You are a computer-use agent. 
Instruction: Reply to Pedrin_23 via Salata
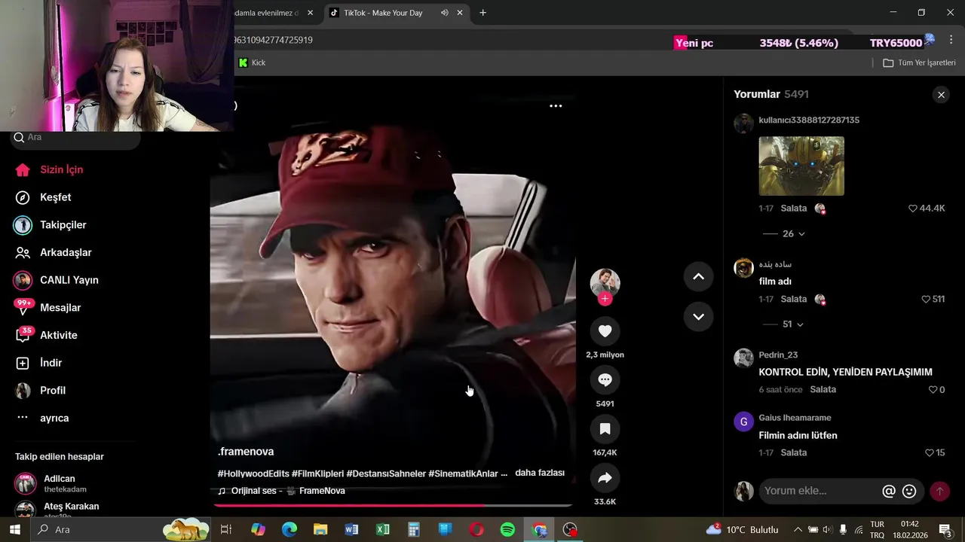823,390
